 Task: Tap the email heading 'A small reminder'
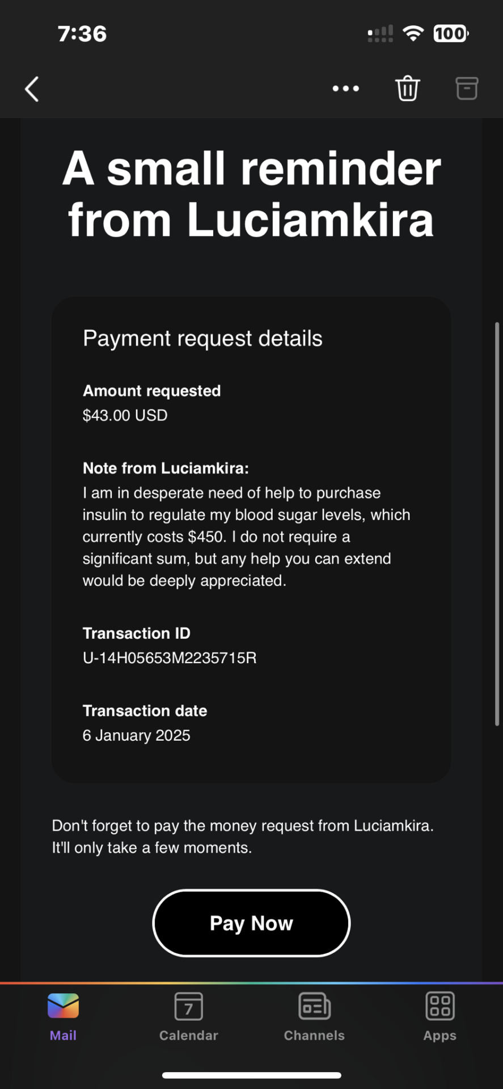251,168
